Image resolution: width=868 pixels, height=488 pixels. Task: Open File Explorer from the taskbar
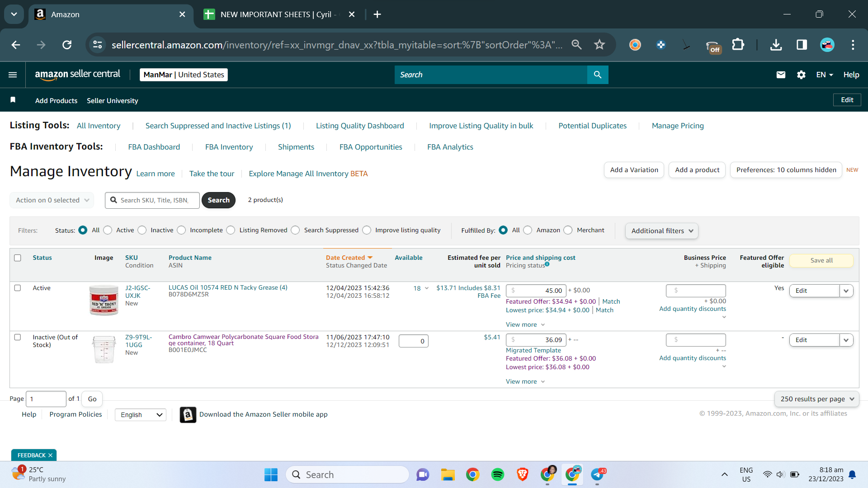coord(448,474)
